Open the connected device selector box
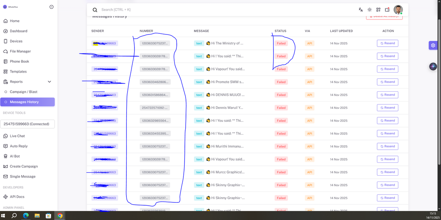Screen dimensions: 441x220 tap(28, 124)
